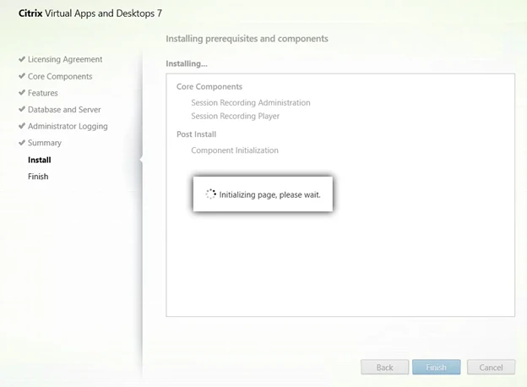527x387 pixels.
Task: Click the Administrator Logging checkmark icon
Action: click(x=22, y=126)
